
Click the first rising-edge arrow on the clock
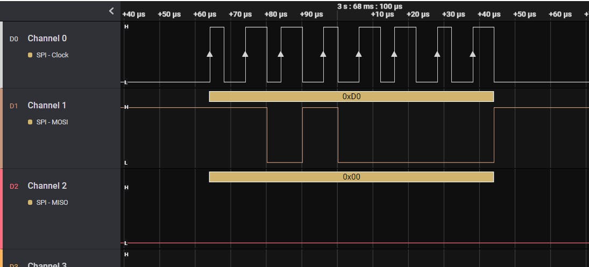210,54
